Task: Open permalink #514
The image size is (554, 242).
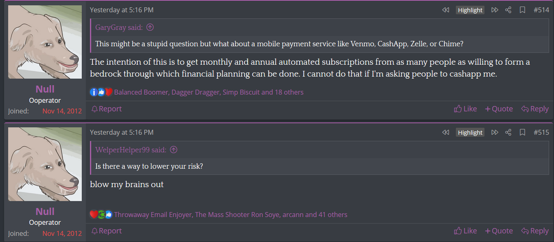Action: point(541,10)
